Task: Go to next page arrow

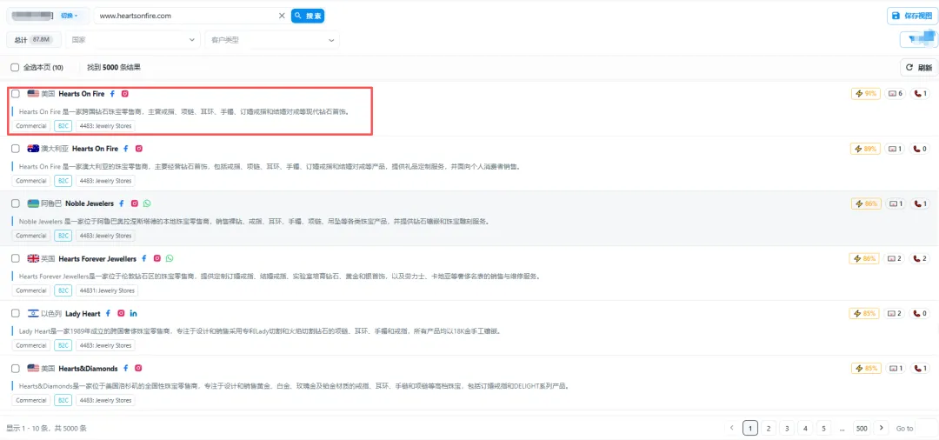Action: [881, 428]
